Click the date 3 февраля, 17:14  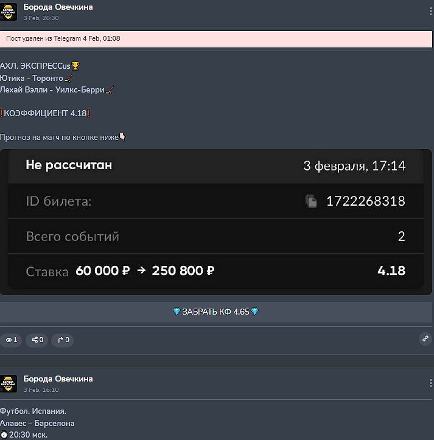[x=354, y=166]
